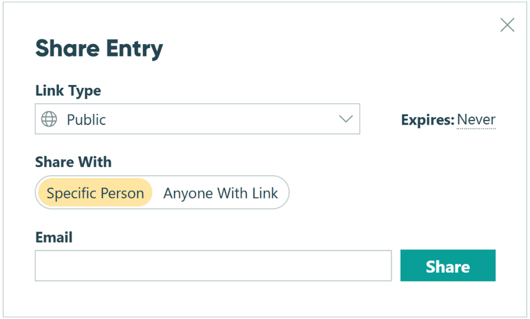The image size is (530, 319).
Task: Click inside the Email address field
Action: tap(213, 266)
